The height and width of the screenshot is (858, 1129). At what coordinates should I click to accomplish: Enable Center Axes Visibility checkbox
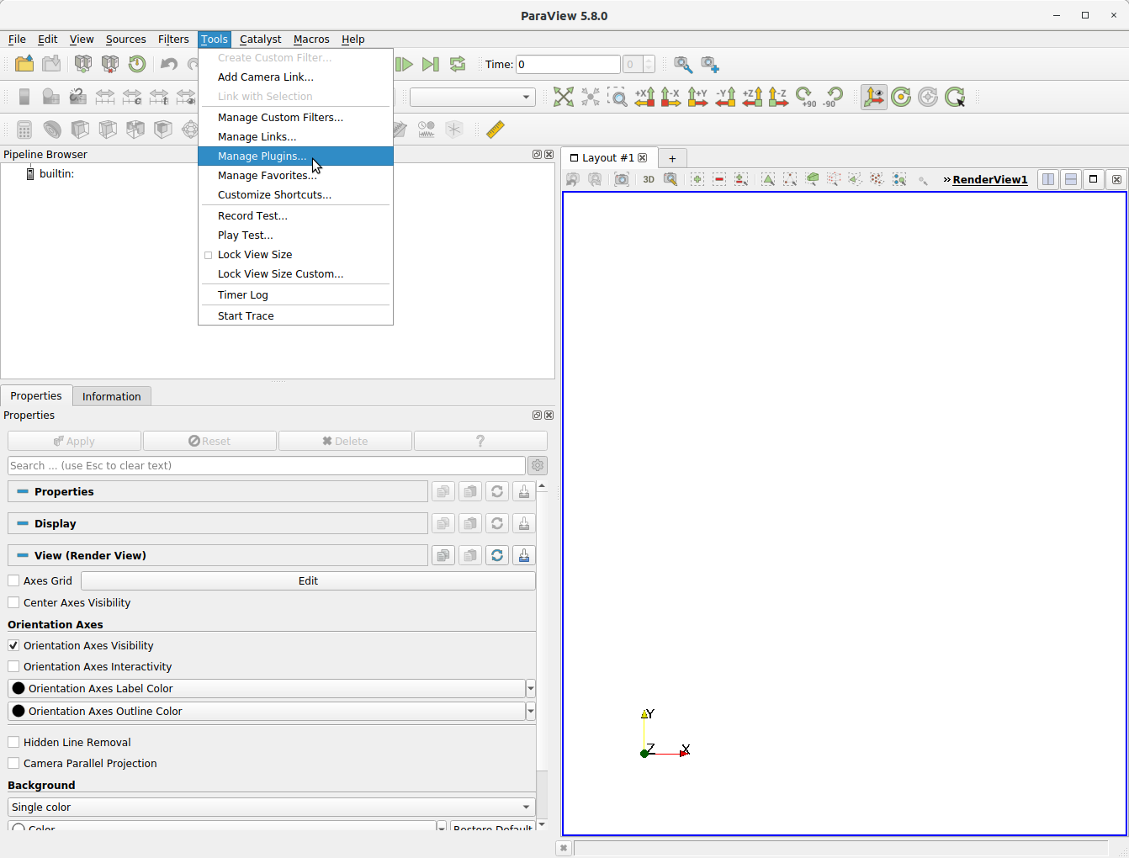pos(13,602)
